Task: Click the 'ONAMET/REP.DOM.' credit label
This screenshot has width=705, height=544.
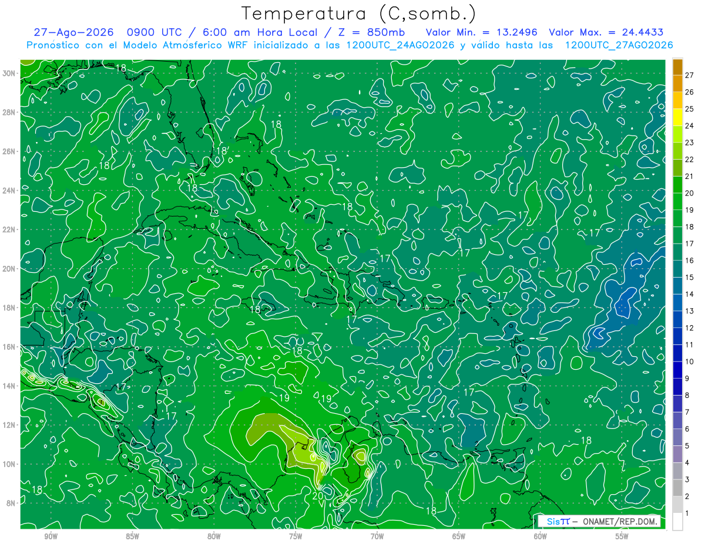Action: pyautogui.click(x=620, y=521)
